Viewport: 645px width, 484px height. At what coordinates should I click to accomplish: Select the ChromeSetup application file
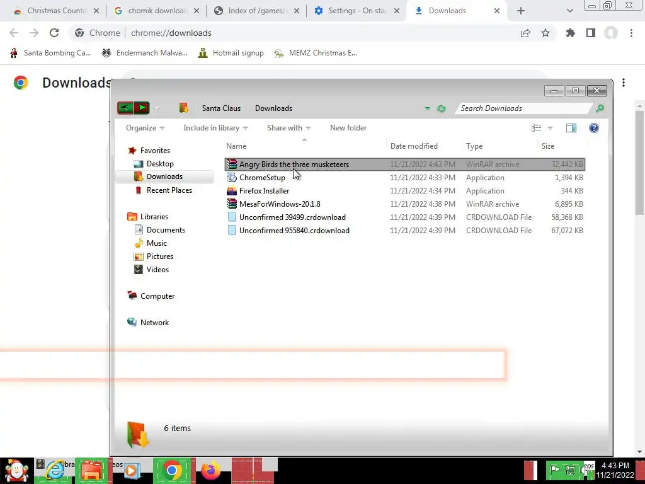coord(405,177)
